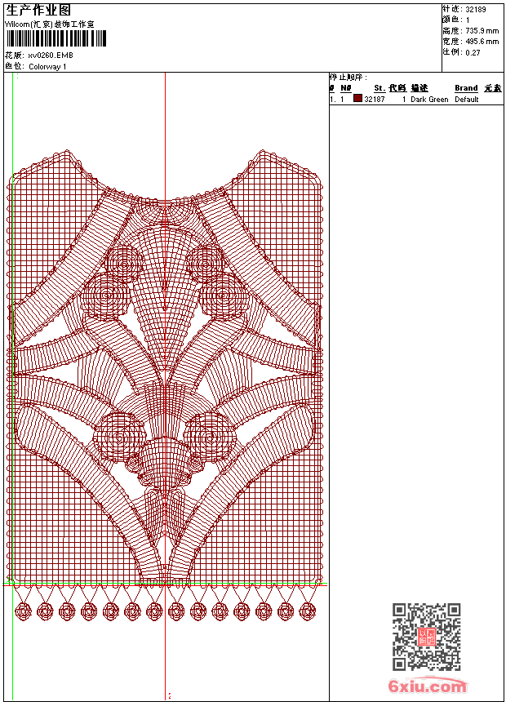The height and width of the screenshot is (702, 506).
Task: Click the leftmost tassel rosette below green line
Action: 24,611
